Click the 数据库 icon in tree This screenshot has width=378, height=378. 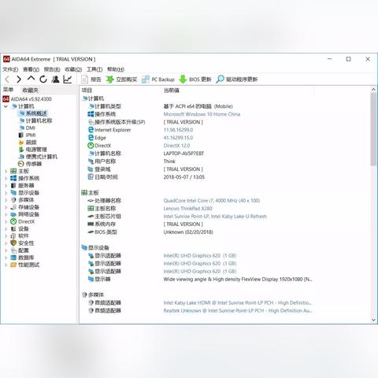pyautogui.click(x=13, y=258)
